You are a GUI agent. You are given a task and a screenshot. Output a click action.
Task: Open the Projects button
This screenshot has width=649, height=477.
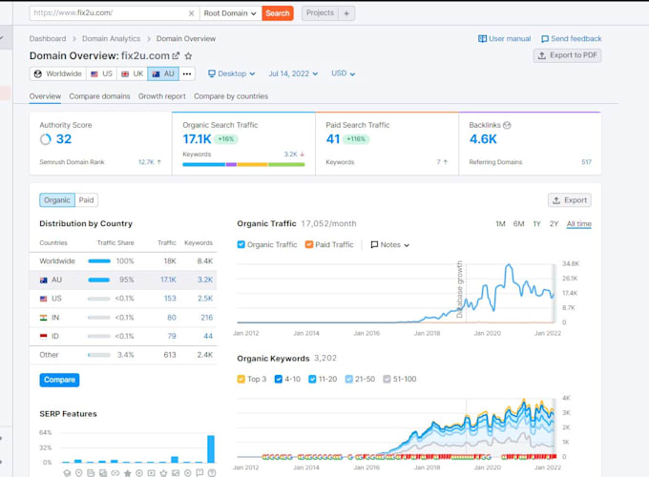point(320,13)
